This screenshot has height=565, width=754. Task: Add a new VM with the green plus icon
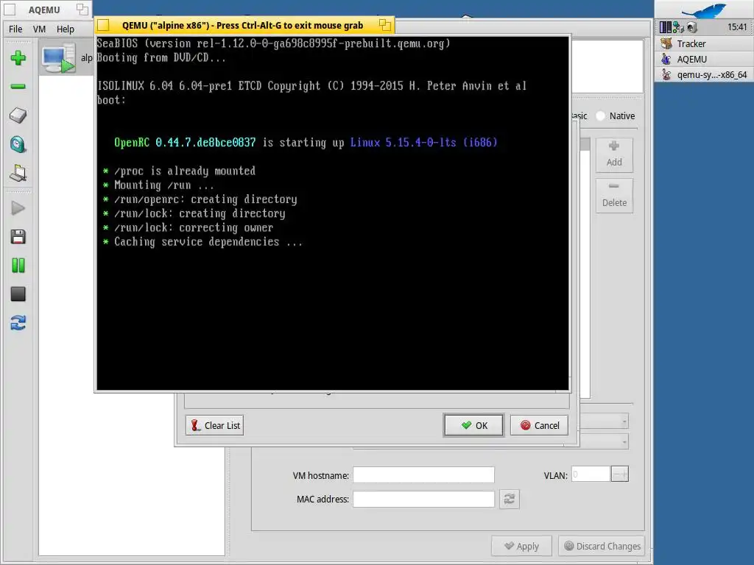pyautogui.click(x=18, y=58)
